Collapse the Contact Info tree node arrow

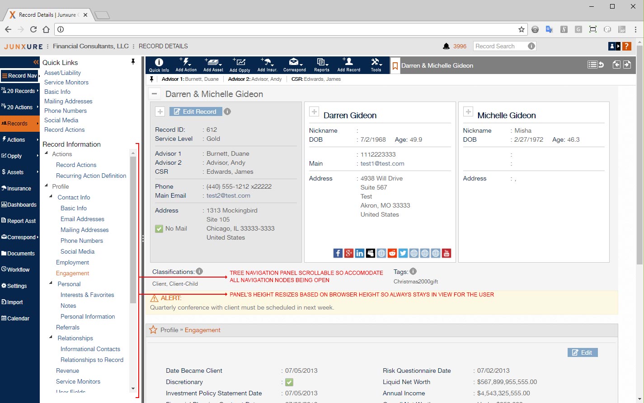(x=51, y=197)
